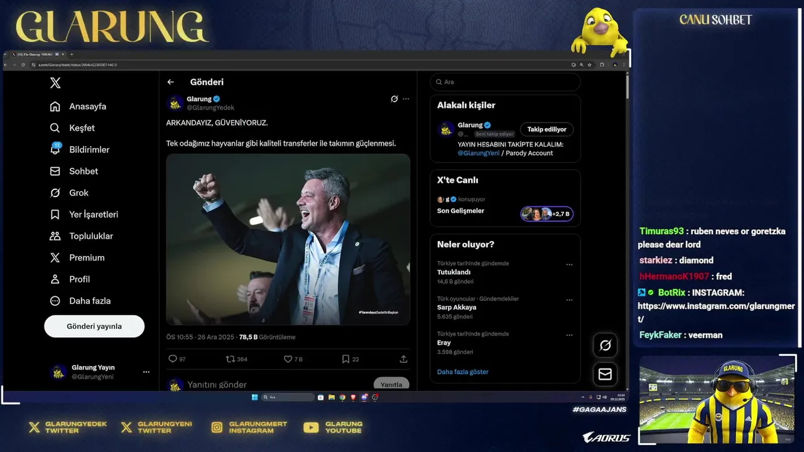Go to Profil page
The image size is (804, 452).
(x=70, y=279)
